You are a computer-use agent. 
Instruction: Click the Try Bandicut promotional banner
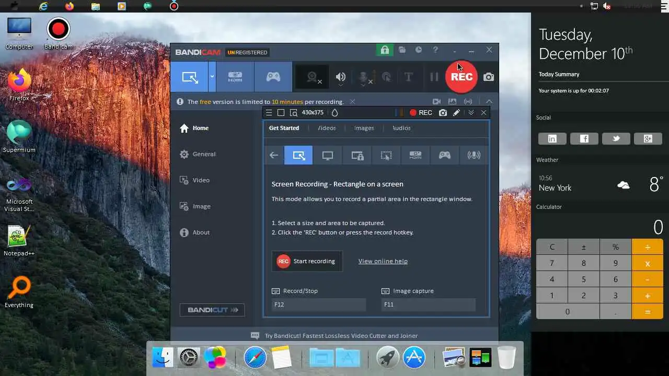pos(334,336)
